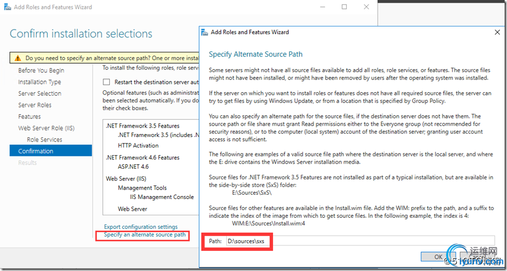Viewport: 507px width, 271px height.
Task: Open Web Server Role (IIS) step
Action: 46,128
